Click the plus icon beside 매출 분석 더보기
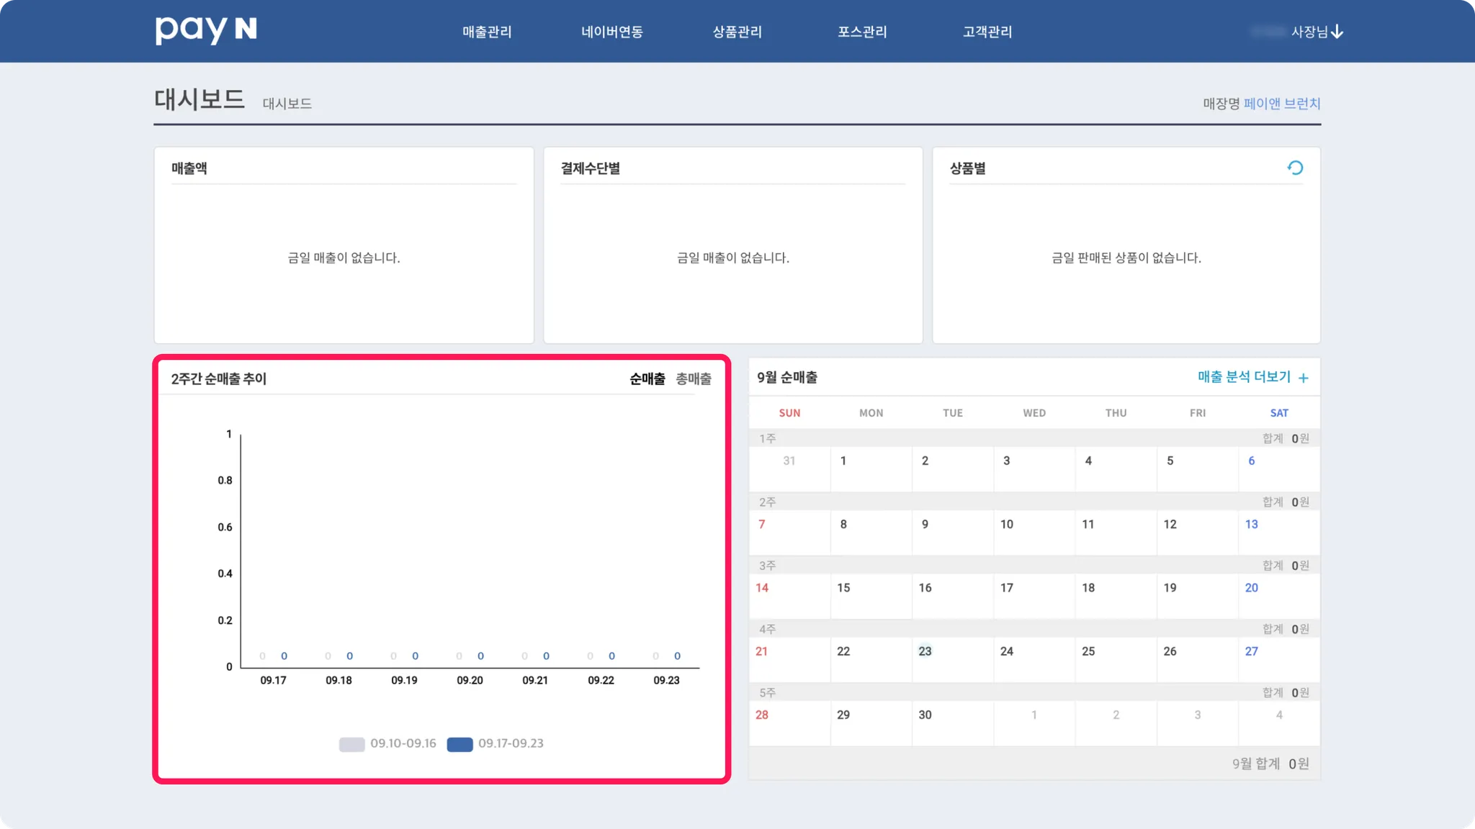 pos(1303,378)
